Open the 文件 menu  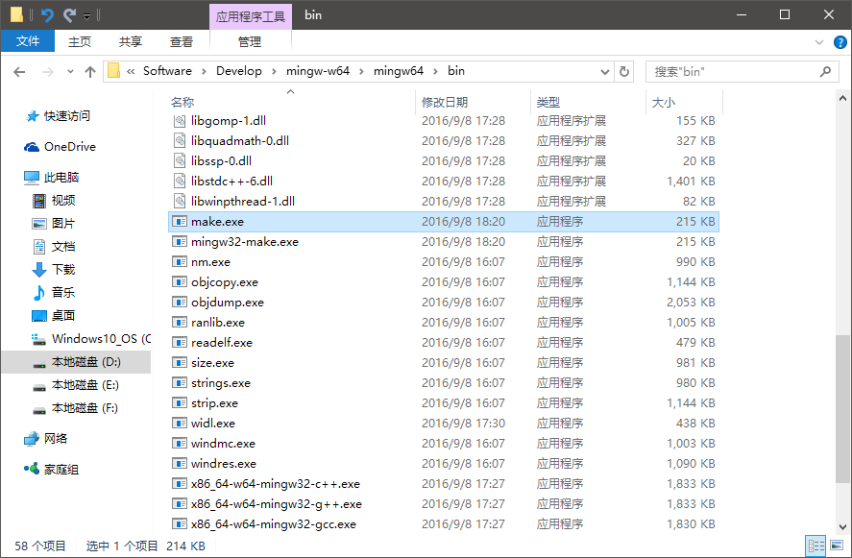point(28,41)
